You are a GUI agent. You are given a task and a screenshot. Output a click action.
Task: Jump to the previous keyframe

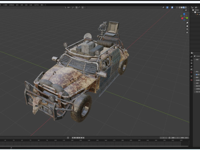(x=75, y=137)
